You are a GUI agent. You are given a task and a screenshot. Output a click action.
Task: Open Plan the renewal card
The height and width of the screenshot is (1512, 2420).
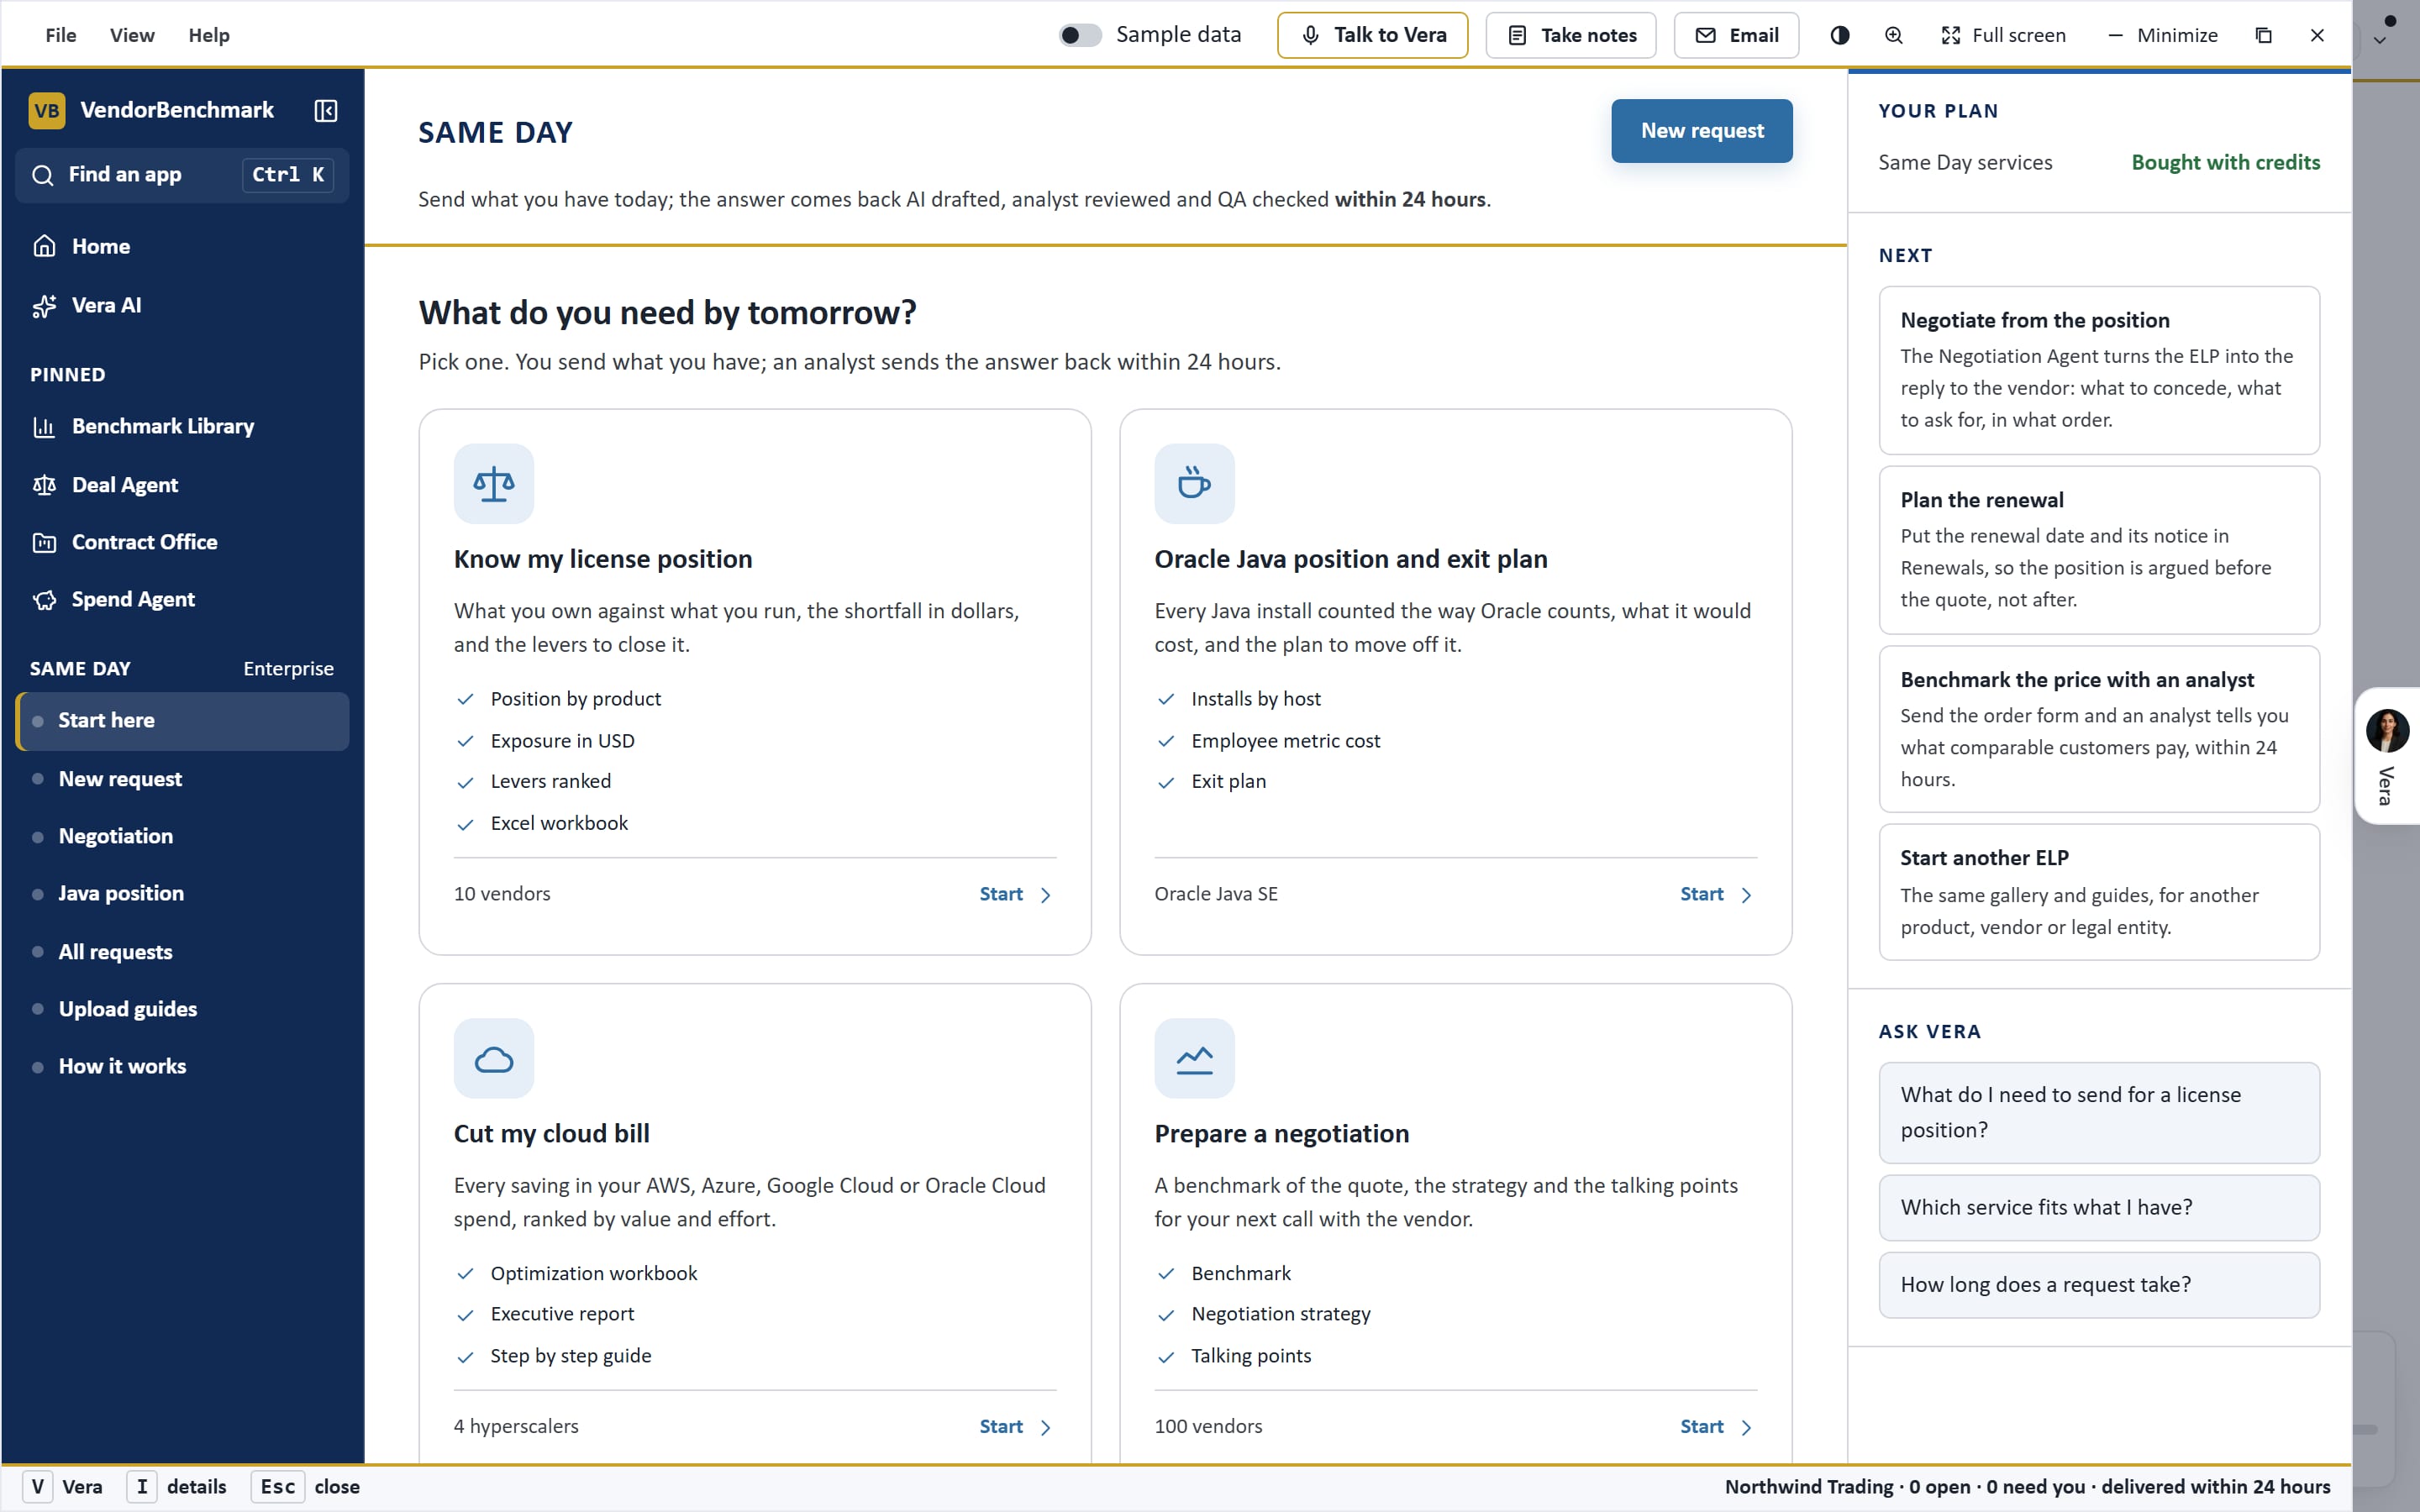click(x=2099, y=550)
